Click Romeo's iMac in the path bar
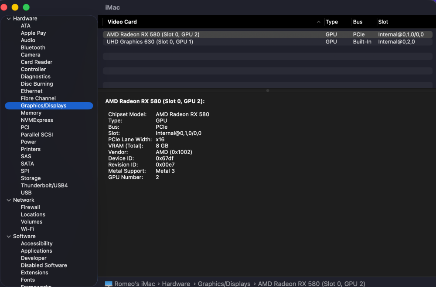 click(x=135, y=284)
